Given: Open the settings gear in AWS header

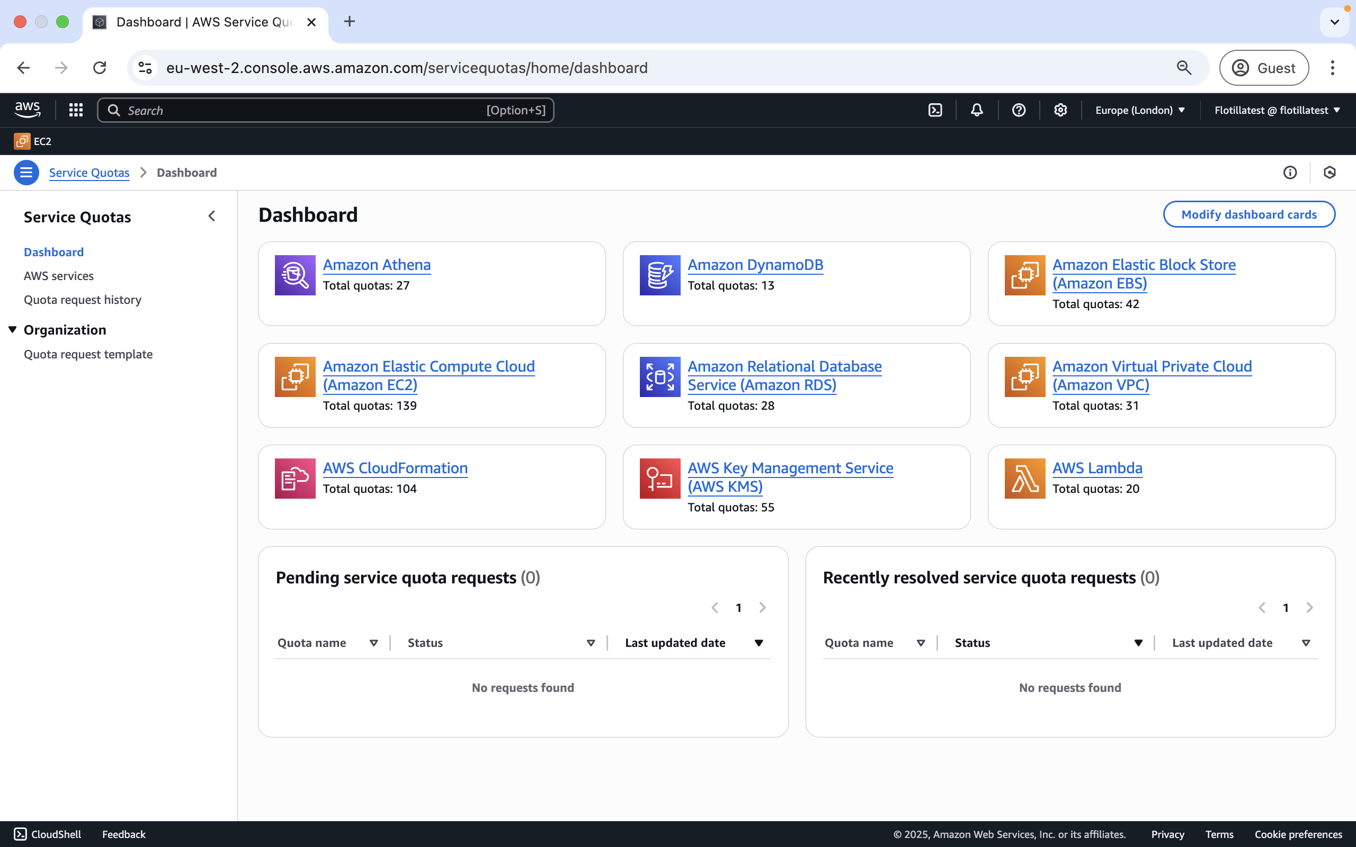Looking at the screenshot, I should [x=1060, y=110].
